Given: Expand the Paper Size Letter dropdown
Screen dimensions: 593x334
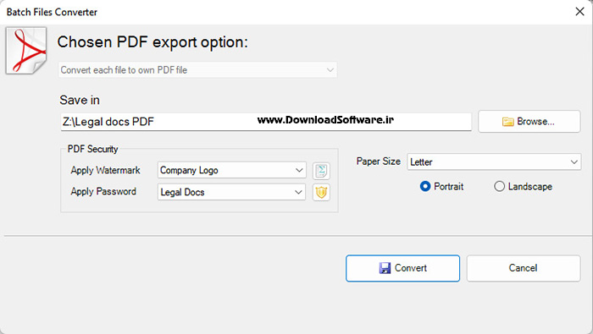Looking at the screenshot, I should coord(494,162).
